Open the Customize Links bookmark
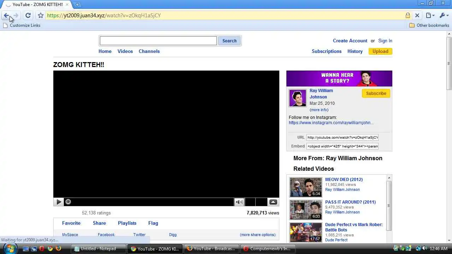The height and width of the screenshot is (254, 452). click(x=22, y=25)
